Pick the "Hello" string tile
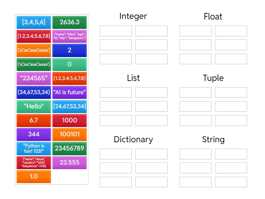This screenshot has width=265, height=199. click(33, 106)
